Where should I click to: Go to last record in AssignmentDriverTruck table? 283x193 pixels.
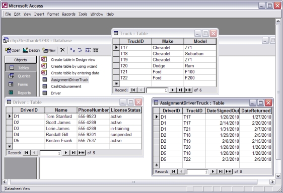(x=221, y=171)
